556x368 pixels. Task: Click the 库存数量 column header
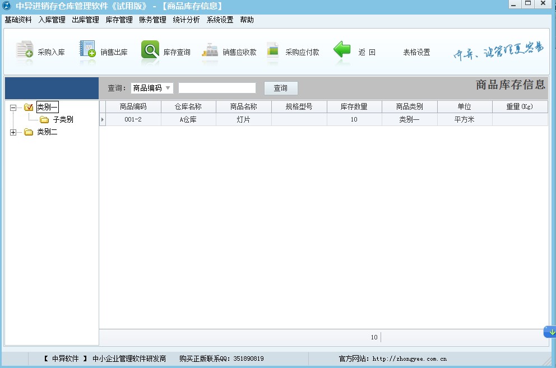click(354, 106)
